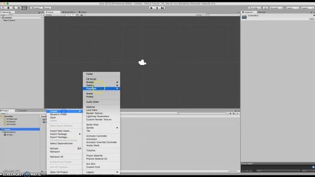
Task: Choose C# Script from Create submenu
Action: (x=101, y=79)
